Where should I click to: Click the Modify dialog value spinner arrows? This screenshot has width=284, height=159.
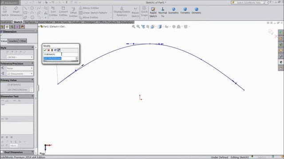(77, 58)
